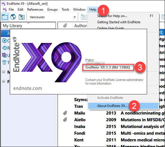This screenshot has height=147, width=165.
Task: Select the Fondi author cell
Action: pyautogui.click(x=80, y=133)
